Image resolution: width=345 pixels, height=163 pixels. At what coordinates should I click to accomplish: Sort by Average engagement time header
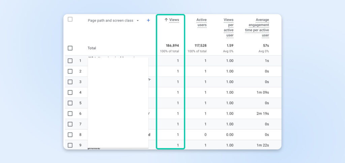pos(257,28)
